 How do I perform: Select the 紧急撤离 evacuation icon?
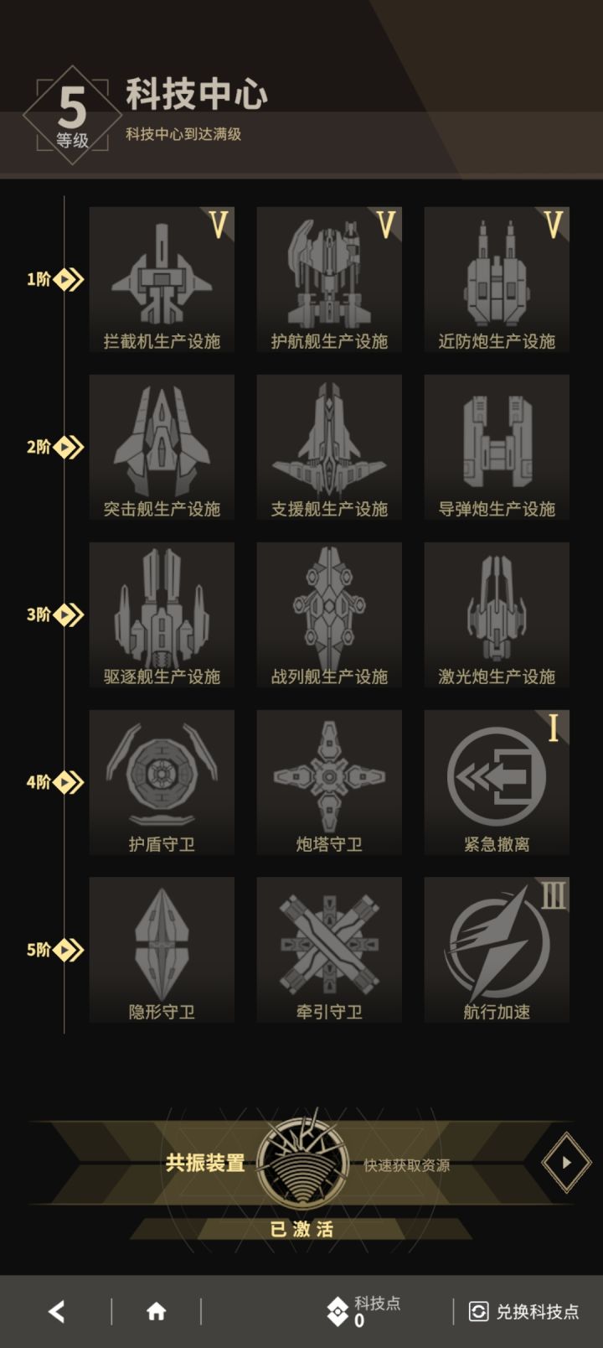pyautogui.click(x=497, y=782)
